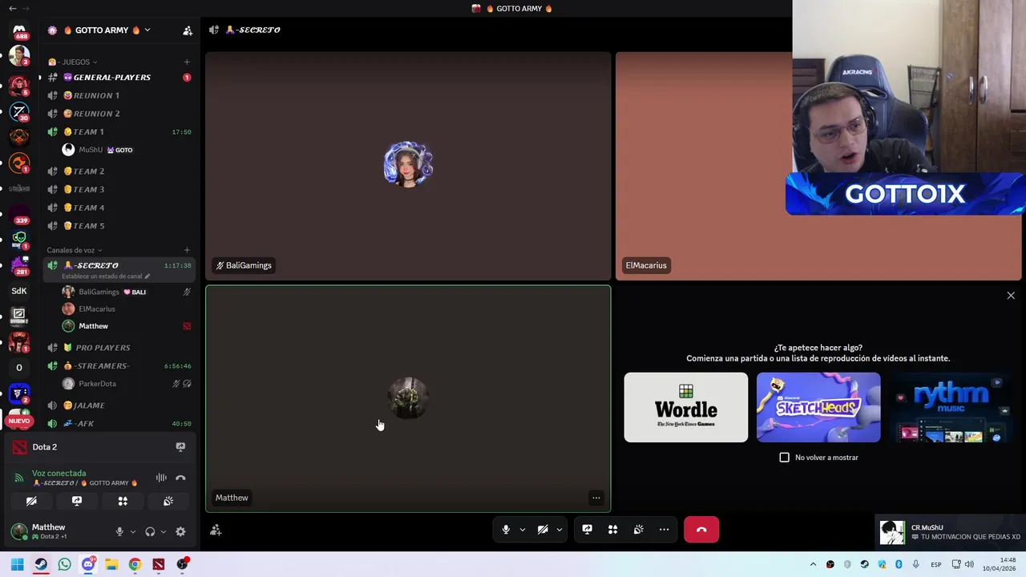The image size is (1026, 577).
Task: Open microphone input options arrow in user panel
Action: [133, 531]
